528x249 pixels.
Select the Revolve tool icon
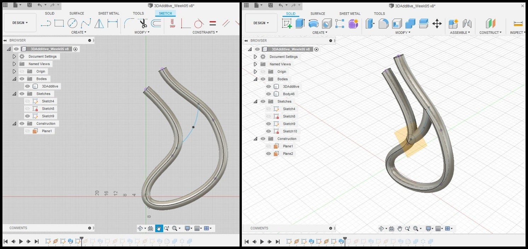pyautogui.click(x=313, y=24)
